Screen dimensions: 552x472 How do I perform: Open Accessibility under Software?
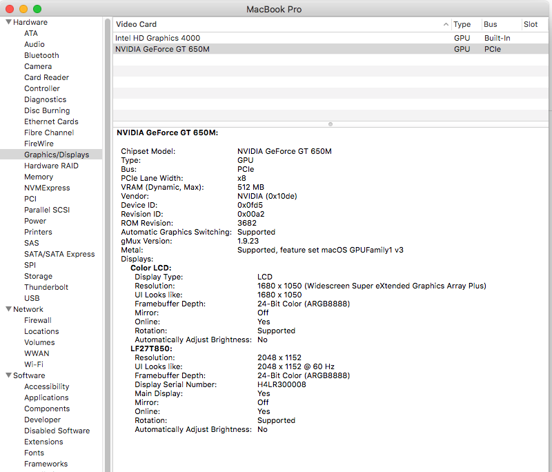[46, 386]
